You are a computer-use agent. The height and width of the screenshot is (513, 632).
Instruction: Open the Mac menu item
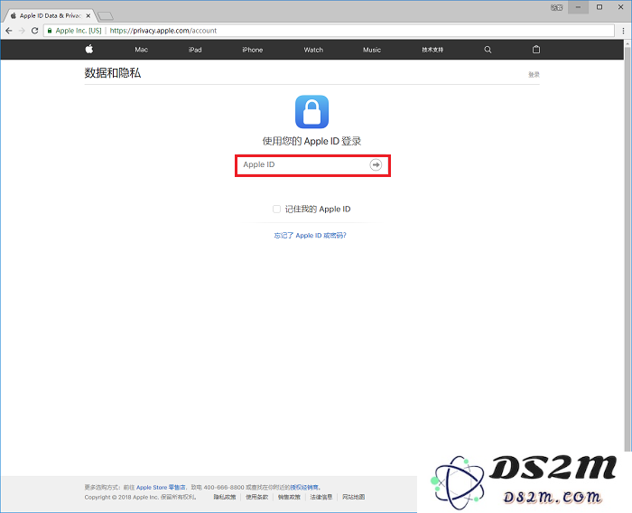point(142,50)
